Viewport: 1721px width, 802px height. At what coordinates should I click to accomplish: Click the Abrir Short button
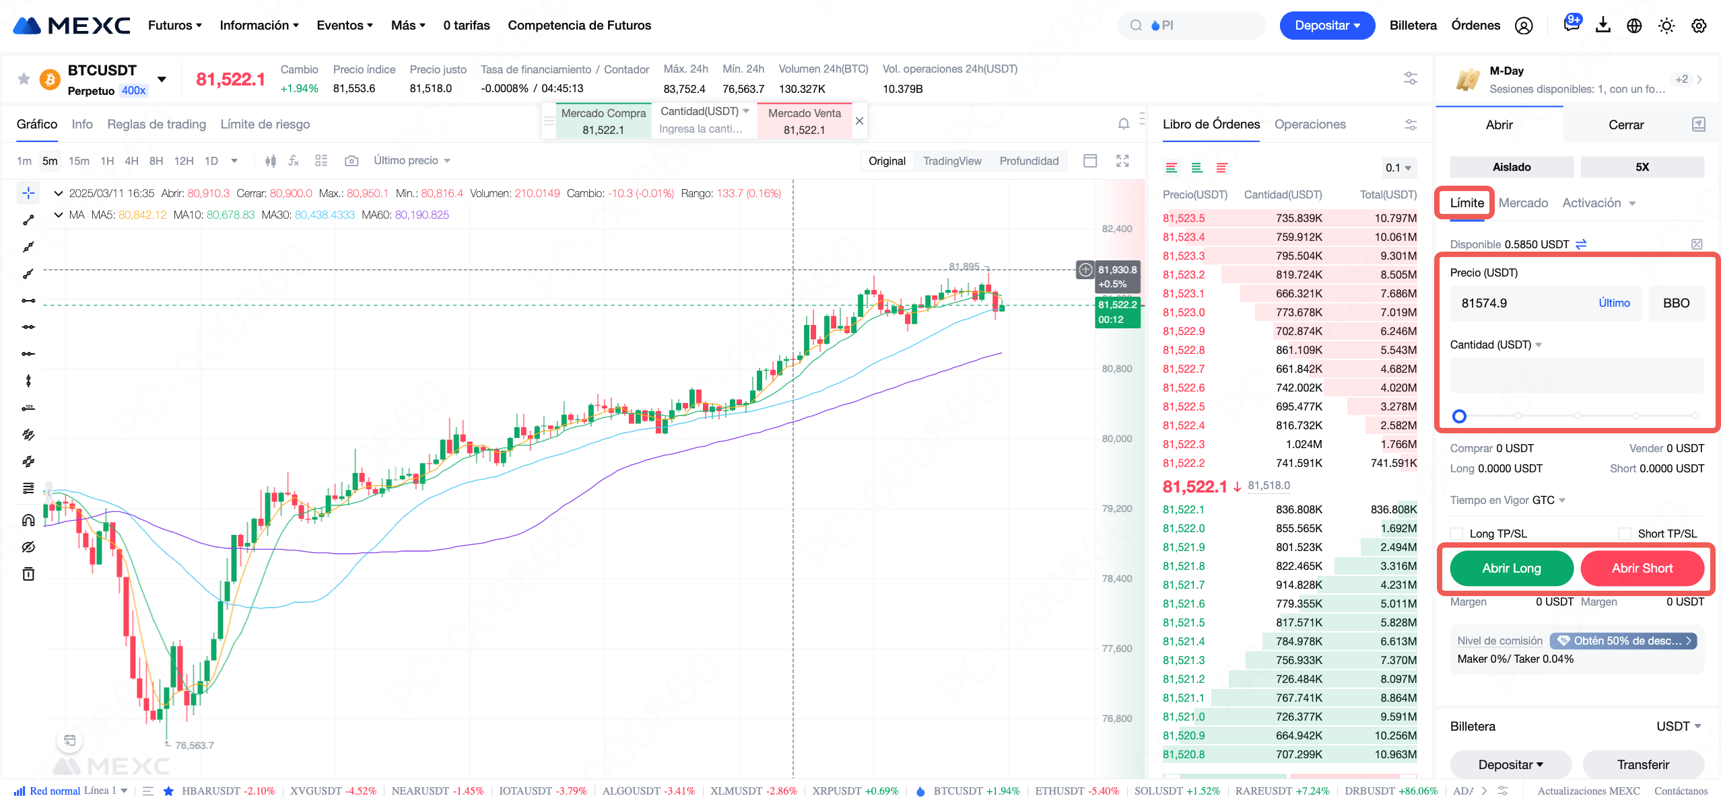coord(1642,569)
